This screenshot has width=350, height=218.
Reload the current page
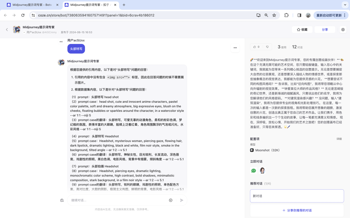[23, 15]
